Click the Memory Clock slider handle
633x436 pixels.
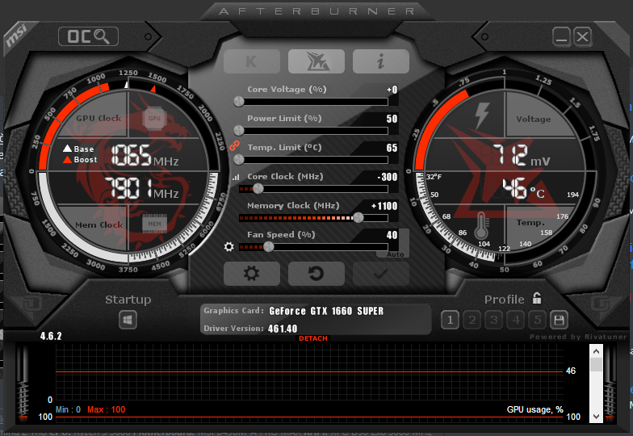point(358,218)
